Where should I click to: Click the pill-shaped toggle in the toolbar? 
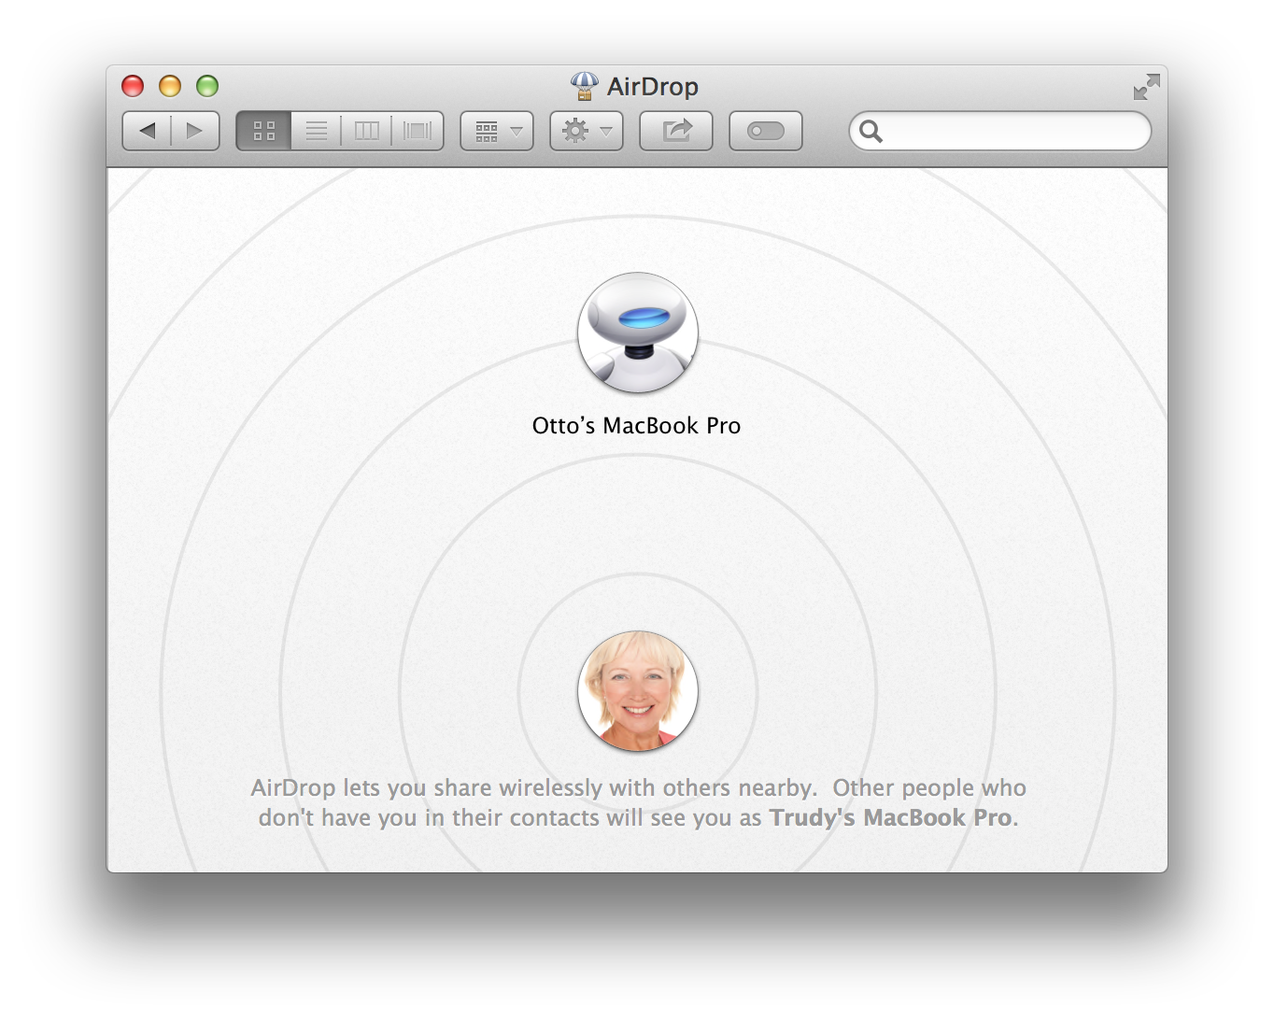point(765,130)
